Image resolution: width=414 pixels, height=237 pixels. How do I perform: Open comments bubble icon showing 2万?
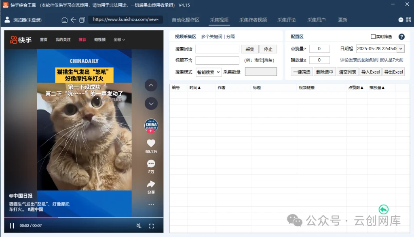(x=151, y=164)
